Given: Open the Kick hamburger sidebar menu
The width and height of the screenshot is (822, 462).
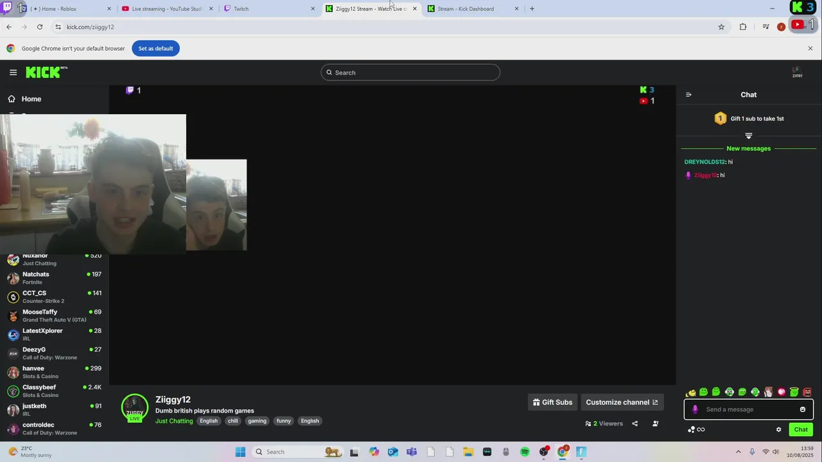Looking at the screenshot, I should tap(13, 73).
